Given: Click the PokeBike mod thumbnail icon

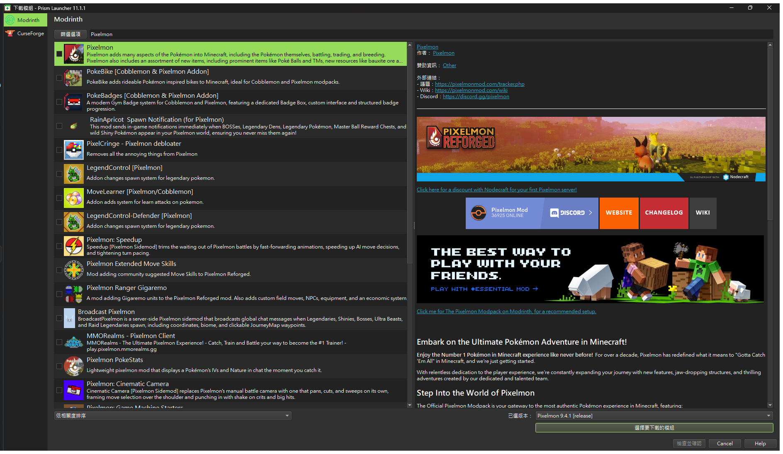Looking at the screenshot, I should tap(74, 78).
